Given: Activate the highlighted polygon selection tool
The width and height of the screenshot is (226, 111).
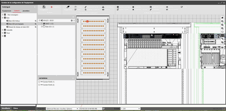Looking at the screenshot, I should coord(222,35).
